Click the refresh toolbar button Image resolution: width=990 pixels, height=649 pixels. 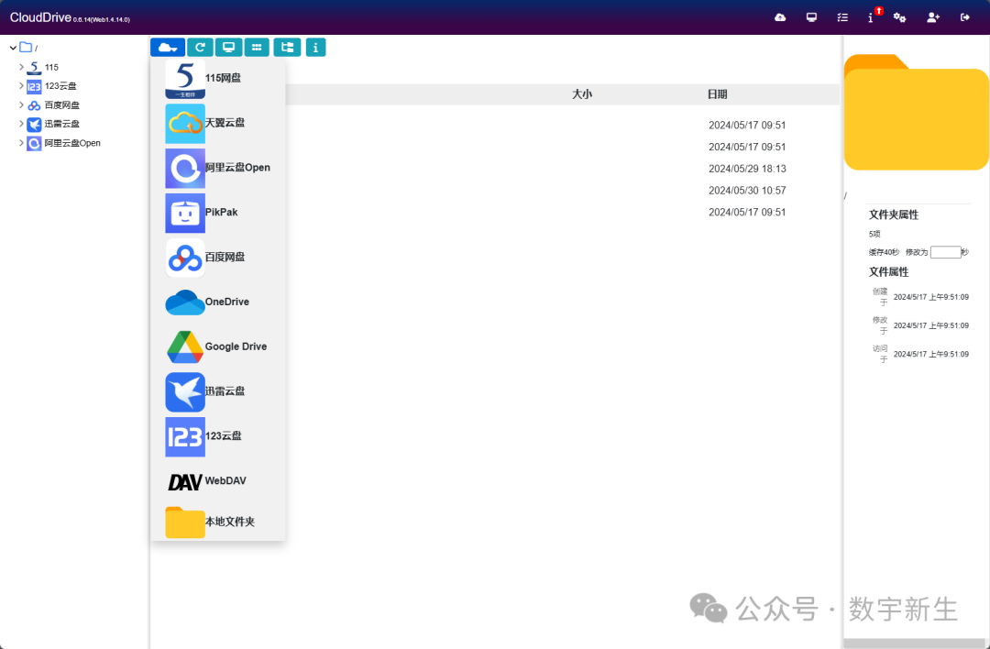point(200,48)
